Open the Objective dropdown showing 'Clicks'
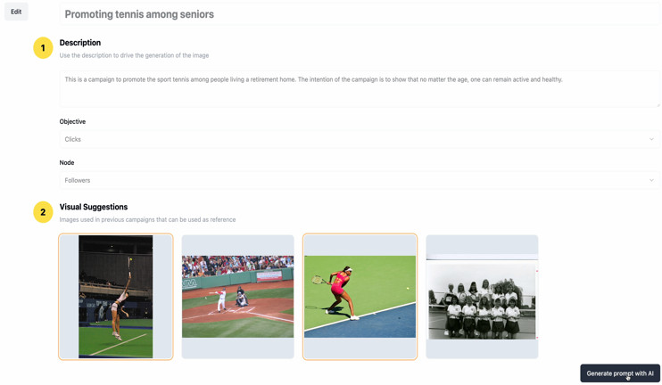 (360, 139)
